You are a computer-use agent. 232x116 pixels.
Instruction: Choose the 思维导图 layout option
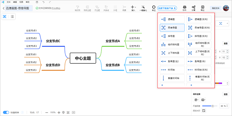tap(172, 27)
